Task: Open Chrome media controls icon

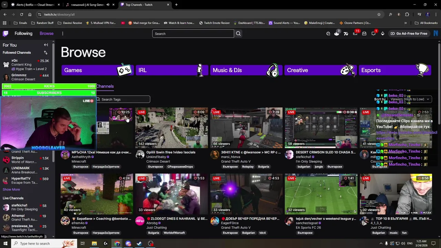Action: 419,14
